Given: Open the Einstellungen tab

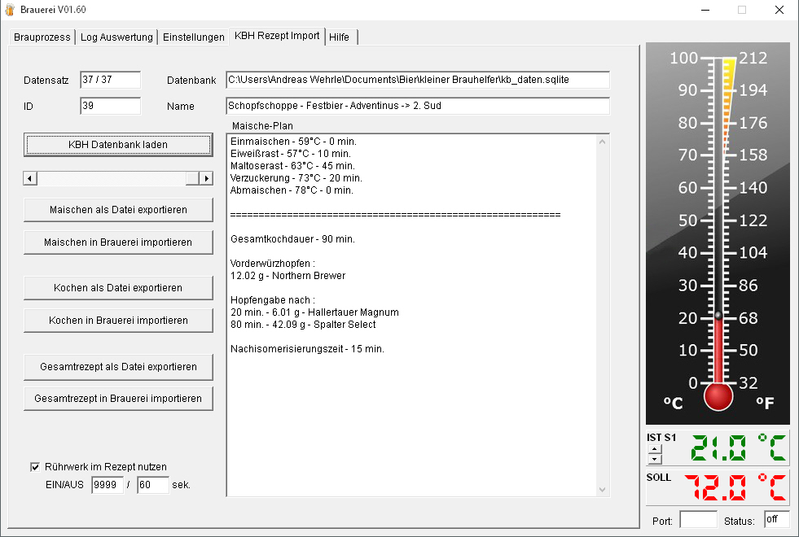Looking at the screenshot, I should point(194,37).
